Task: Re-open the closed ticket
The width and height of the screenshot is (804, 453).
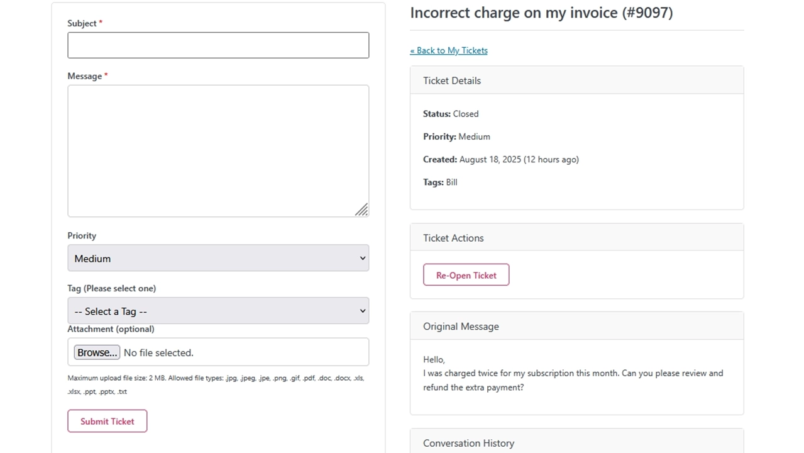Action: click(466, 276)
